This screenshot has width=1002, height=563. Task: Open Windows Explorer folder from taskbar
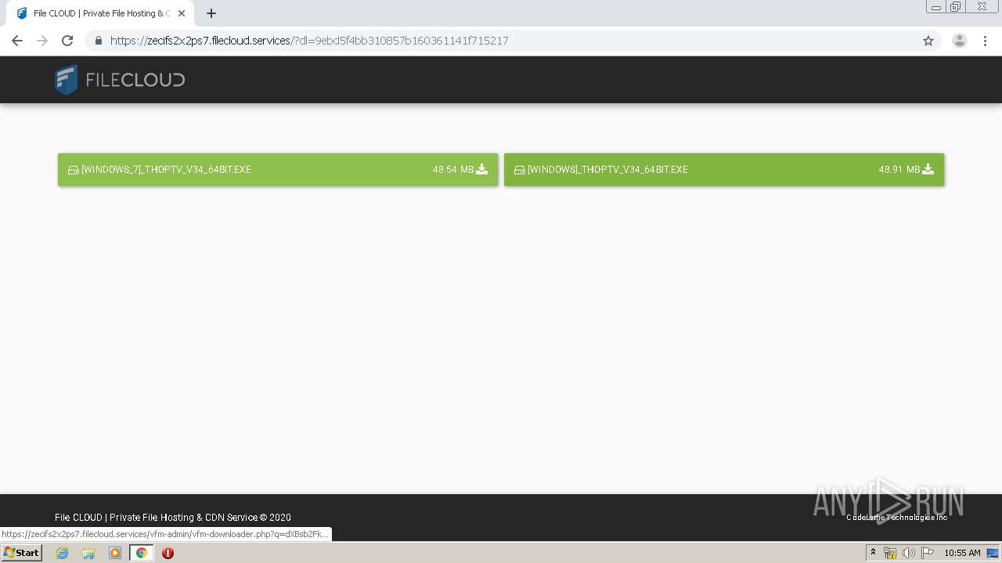click(88, 553)
